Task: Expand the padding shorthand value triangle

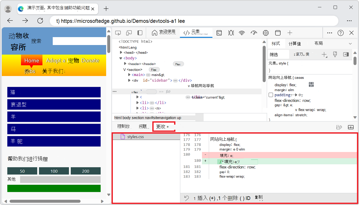Action: click(x=296, y=95)
